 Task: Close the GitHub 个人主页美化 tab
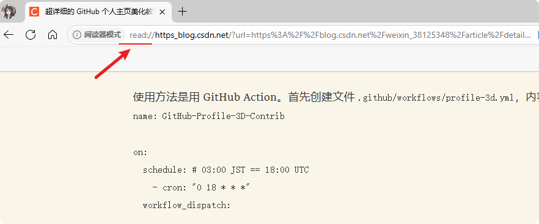click(x=163, y=12)
